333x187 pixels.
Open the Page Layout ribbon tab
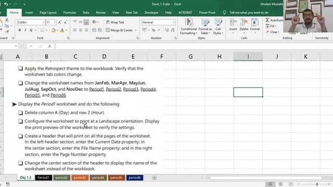click(48, 12)
